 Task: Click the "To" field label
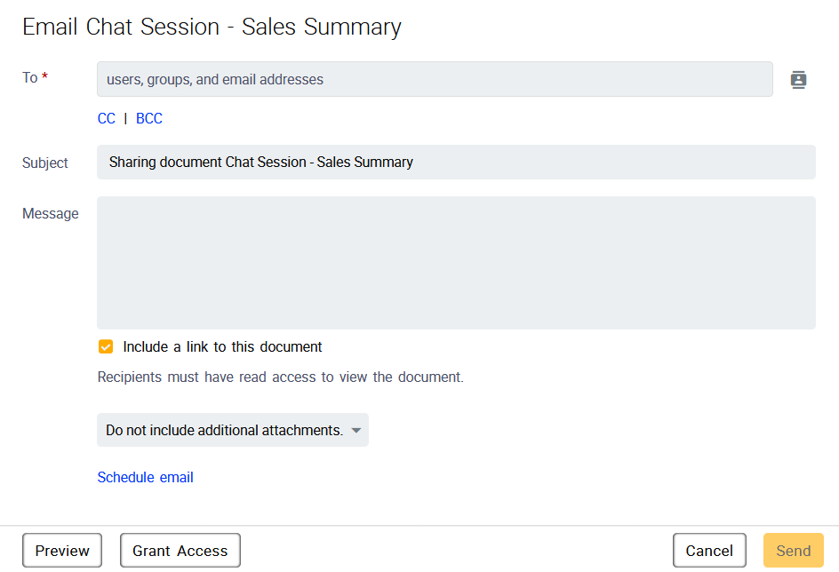30,78
